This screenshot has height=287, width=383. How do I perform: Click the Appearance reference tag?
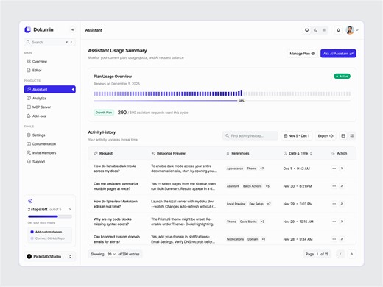(235, 169)
